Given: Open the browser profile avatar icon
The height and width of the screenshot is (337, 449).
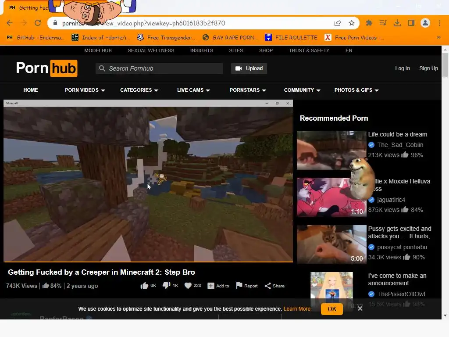Looking at the screenshot, I should [425, 23].
